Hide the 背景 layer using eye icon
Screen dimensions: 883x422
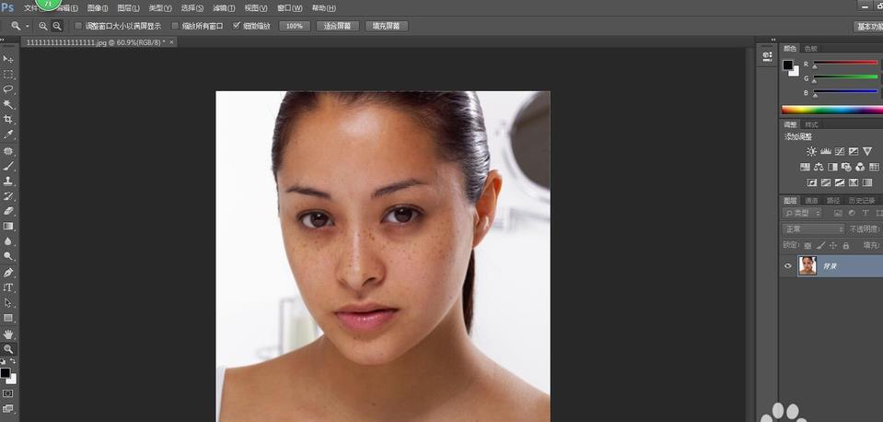787,266
